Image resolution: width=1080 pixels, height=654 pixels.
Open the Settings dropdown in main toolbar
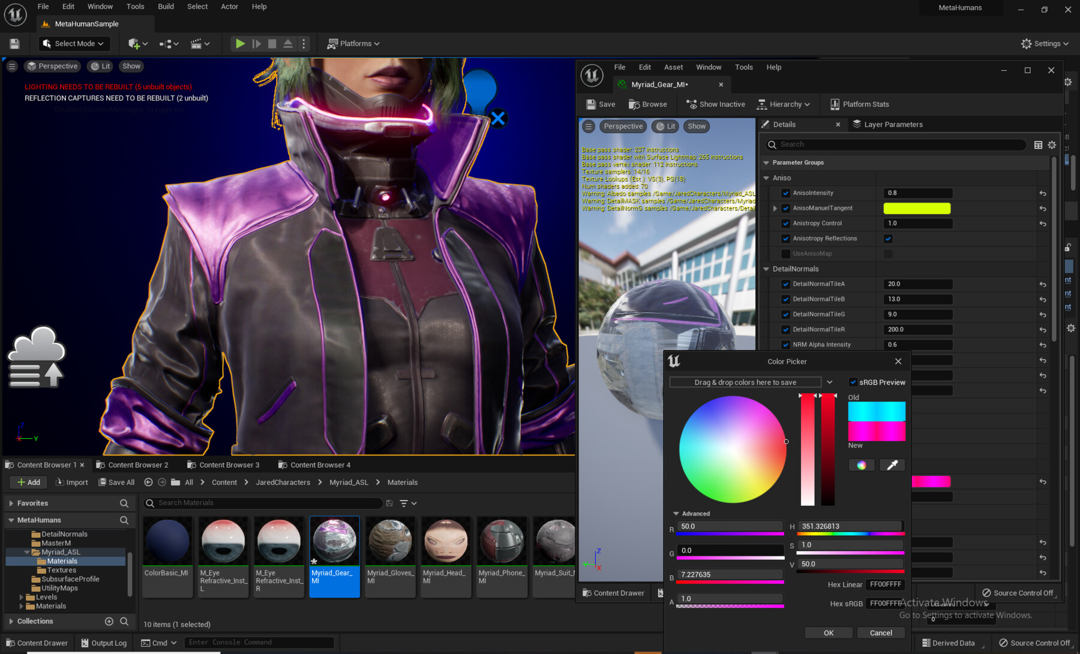click(x=1045, y=44)
